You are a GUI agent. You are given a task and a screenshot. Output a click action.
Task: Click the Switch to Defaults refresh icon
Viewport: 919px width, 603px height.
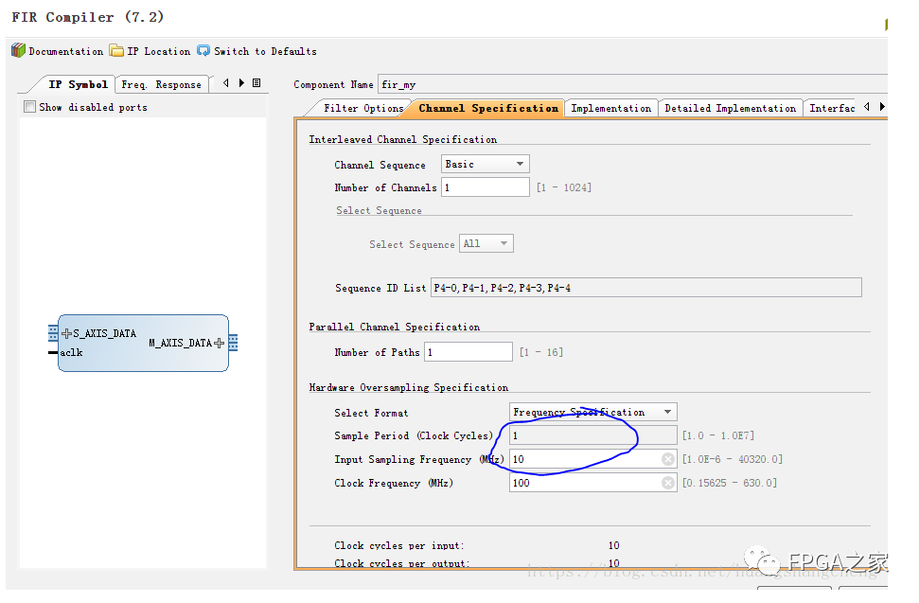pos(203,51)
